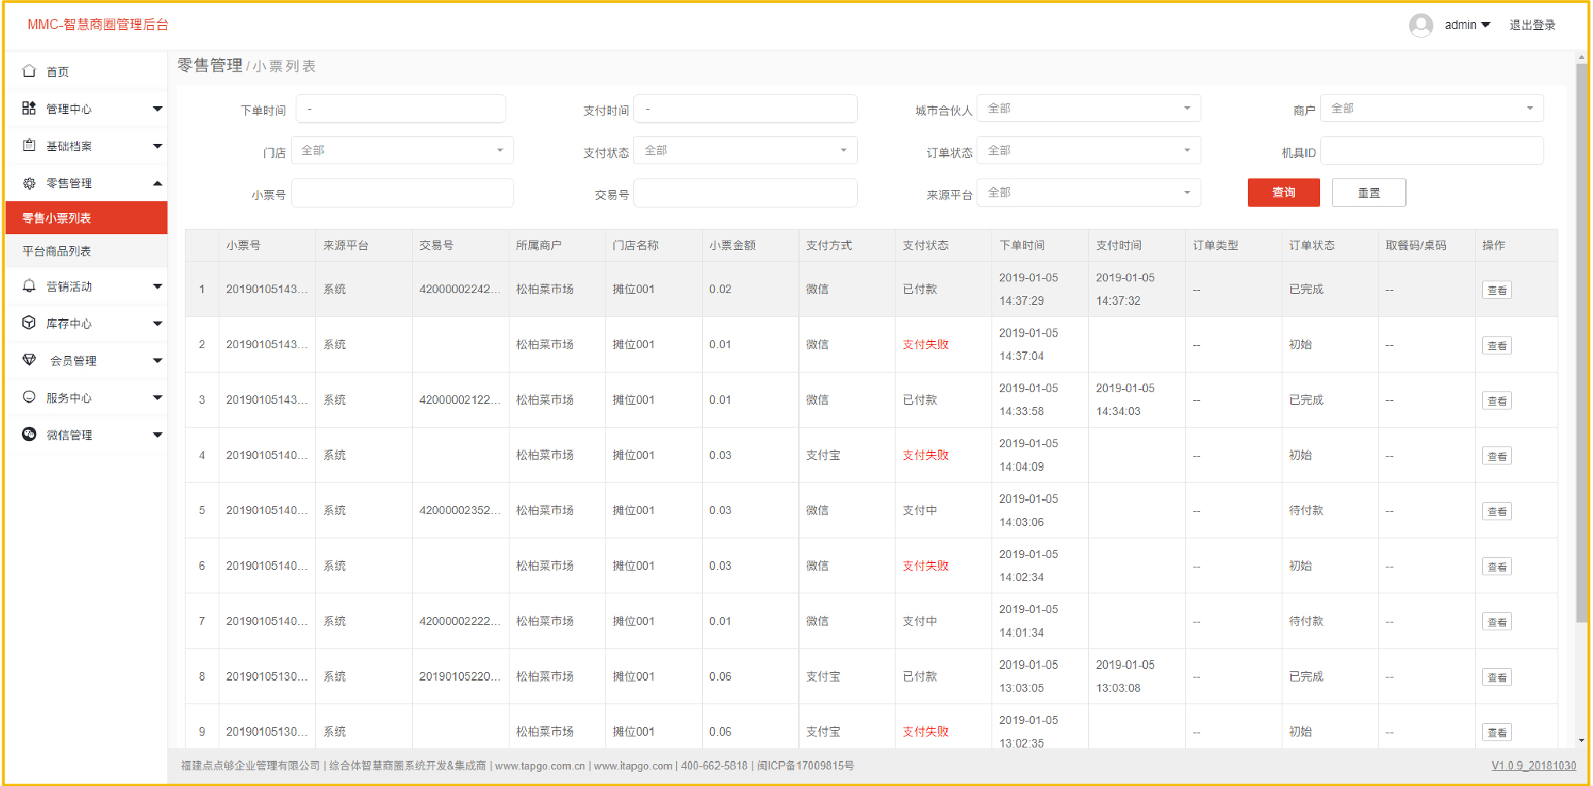Click 查看 for row 5
The height and width of the screenshot is (786, 1593).
(1497, 512)
